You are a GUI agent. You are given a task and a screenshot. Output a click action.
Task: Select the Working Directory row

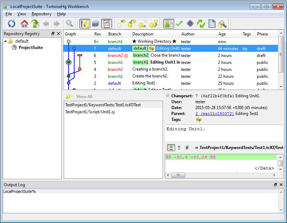[171, 42]
